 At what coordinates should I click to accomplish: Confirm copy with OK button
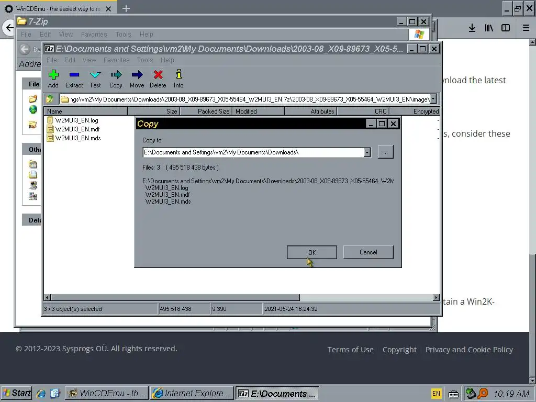pyautogui.click(x=312, y=252)
